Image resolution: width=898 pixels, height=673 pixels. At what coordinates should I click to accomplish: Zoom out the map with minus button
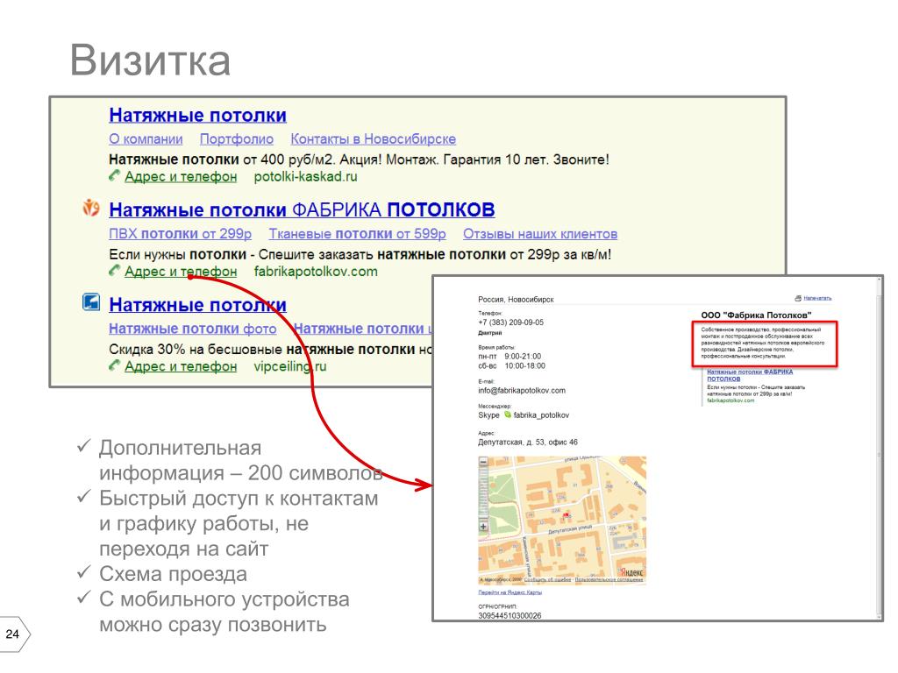483,461
